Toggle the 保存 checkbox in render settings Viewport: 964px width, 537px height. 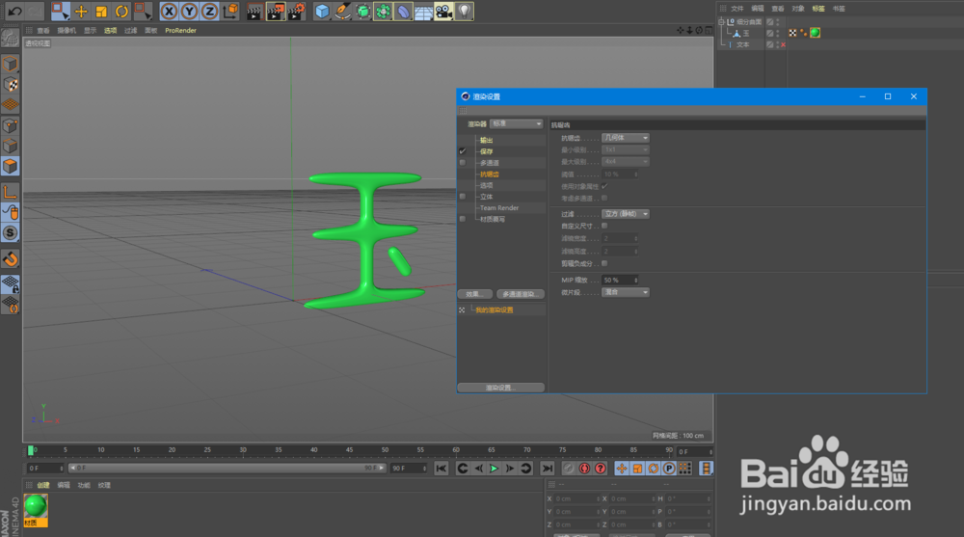pos(463,151)
